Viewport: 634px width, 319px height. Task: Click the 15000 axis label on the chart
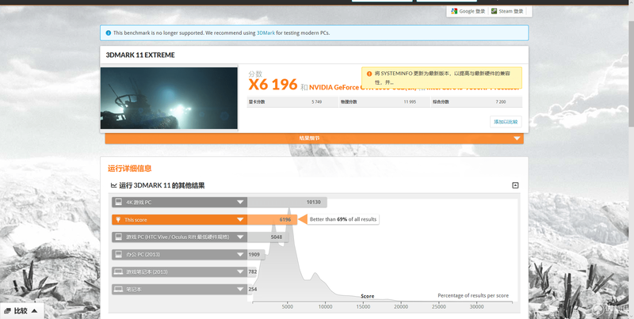pyautogui.click(x=363, y=307)
